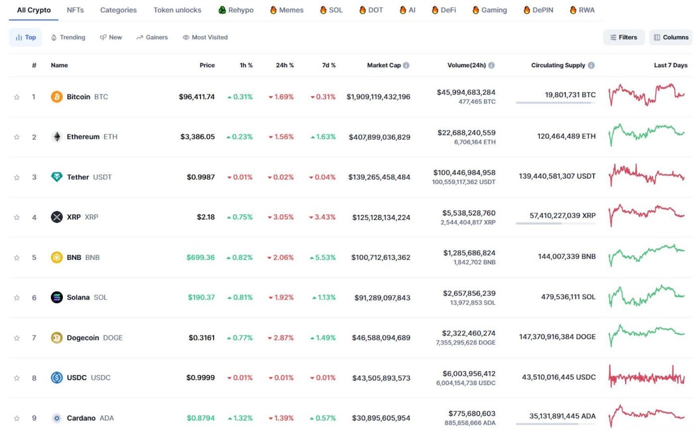Click the Cardano coin logo
Viewport: 698px width, 430px height.
tap(57, 418)
